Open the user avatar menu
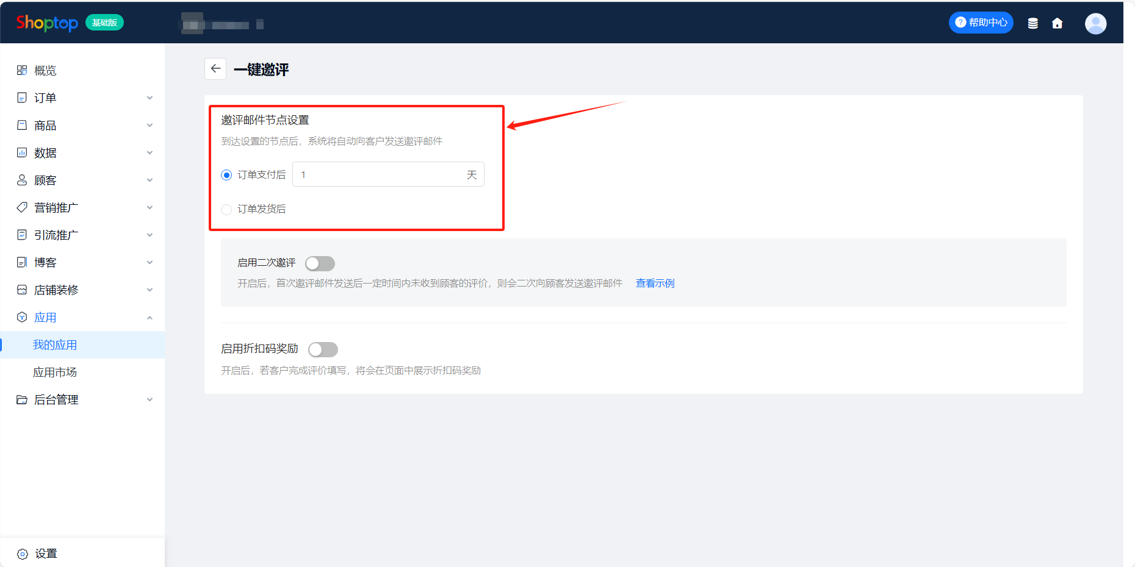The image size is (1135, 567). (1095, 23)
